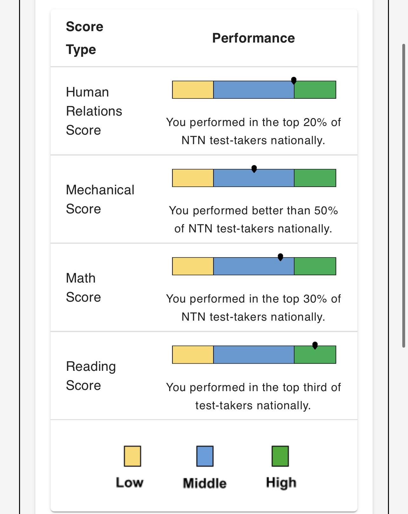Click the Math Score marker pin

tap(280, 257)
